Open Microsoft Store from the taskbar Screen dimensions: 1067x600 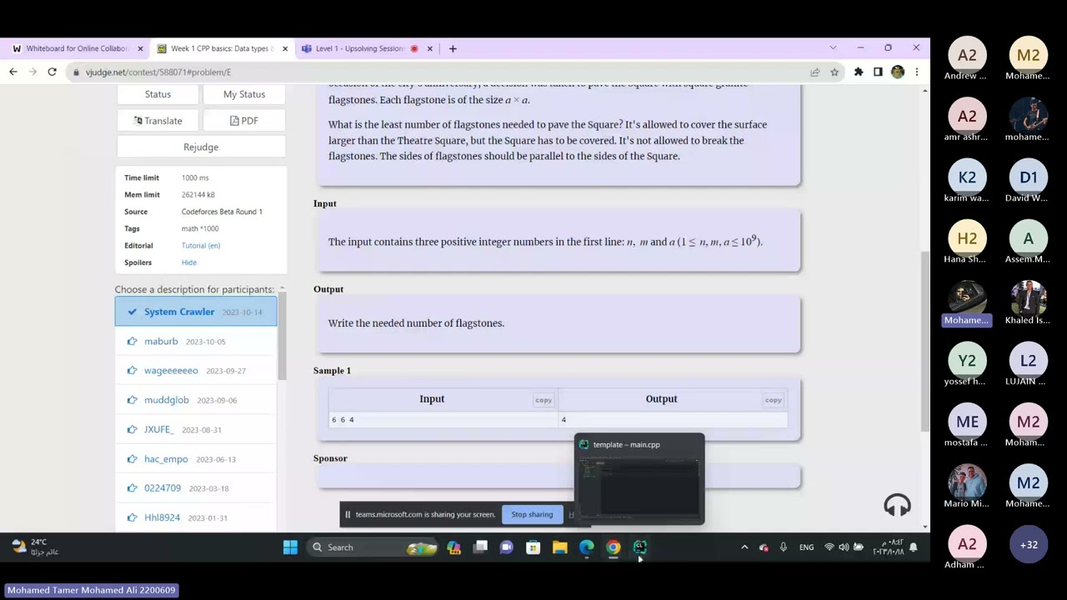(533, 547)
